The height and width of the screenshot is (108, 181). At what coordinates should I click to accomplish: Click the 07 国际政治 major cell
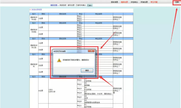pos(99,93)
